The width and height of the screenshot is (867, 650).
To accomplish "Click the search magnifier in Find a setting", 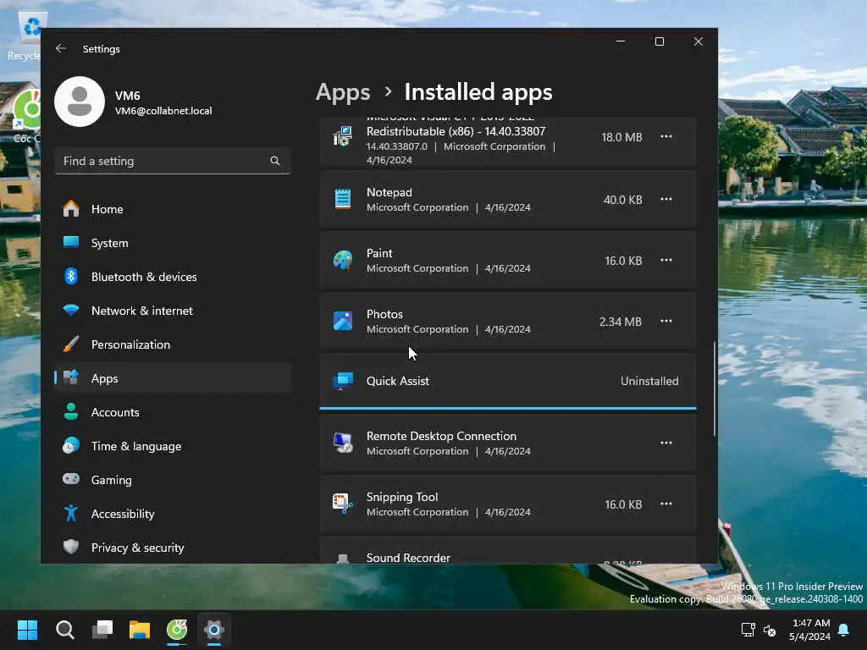I will click(x=275, y=161).
